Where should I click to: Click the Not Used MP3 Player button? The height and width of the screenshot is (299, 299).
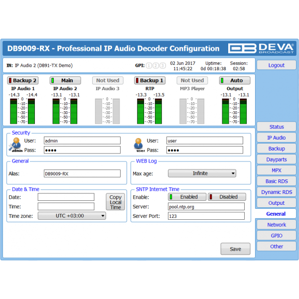(x=192, y=80)
